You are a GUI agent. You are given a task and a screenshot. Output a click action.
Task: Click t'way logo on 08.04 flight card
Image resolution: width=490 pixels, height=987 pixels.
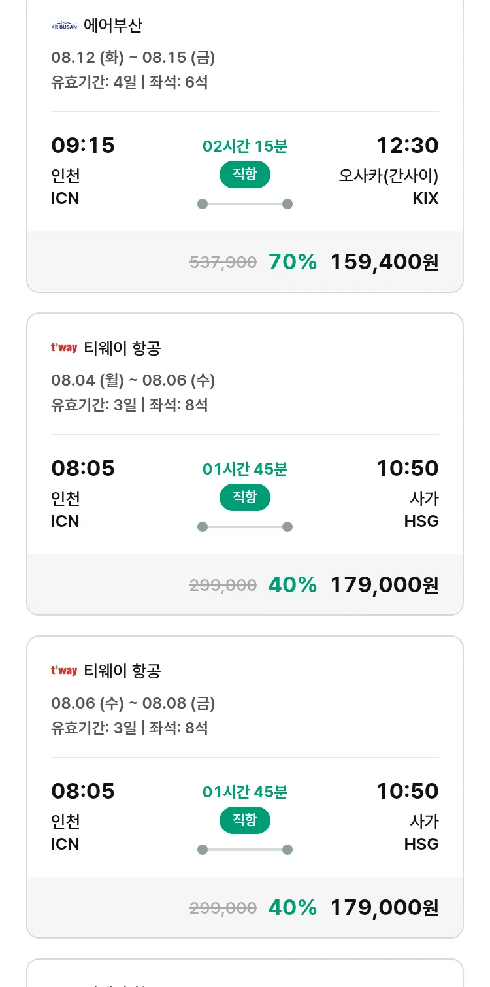click(64, 348)
